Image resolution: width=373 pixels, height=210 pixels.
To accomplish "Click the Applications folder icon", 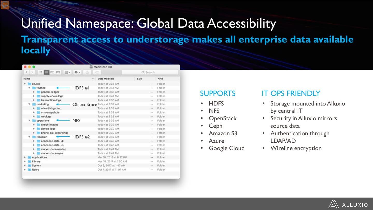I will coord(30,157).
